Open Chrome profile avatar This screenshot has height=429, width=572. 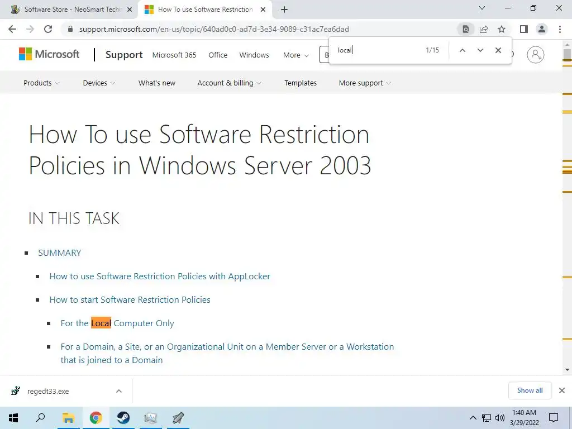tap(542, 29)
